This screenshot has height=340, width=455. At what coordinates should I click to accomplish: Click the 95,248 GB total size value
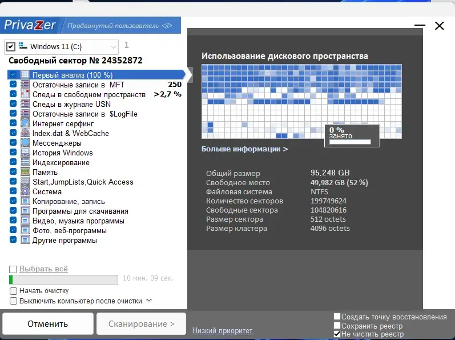330,173
